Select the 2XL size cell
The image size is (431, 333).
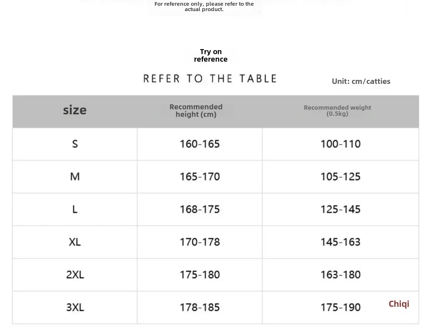[75, 275]
